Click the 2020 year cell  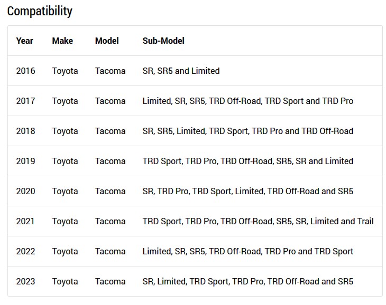25,192
